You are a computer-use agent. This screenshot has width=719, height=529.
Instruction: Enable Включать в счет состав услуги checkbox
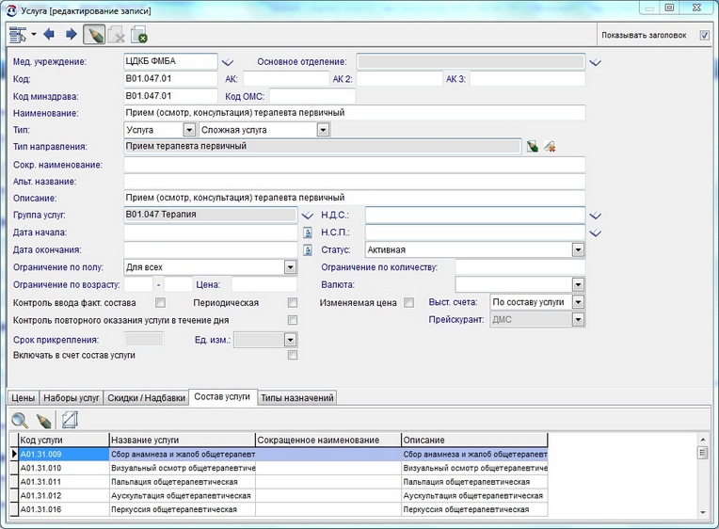coord(292,355)
